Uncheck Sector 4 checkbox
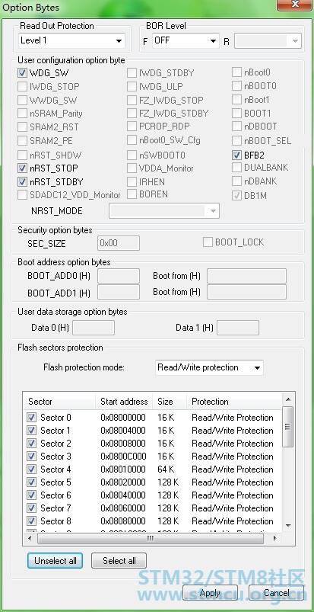 (32, 469)
